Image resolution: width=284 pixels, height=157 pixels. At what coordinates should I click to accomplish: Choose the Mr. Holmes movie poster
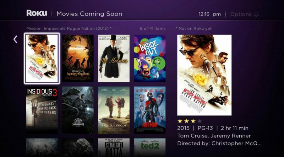pyautogui.click(x=114, y=58)
